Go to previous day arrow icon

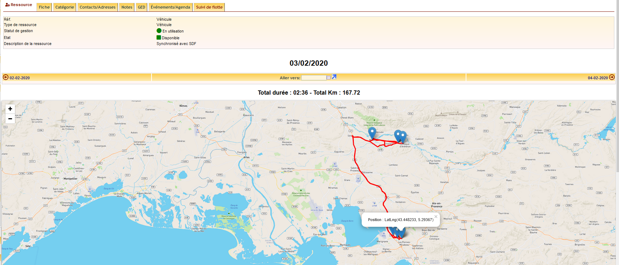pyautogui.click(x=6, y=77)
